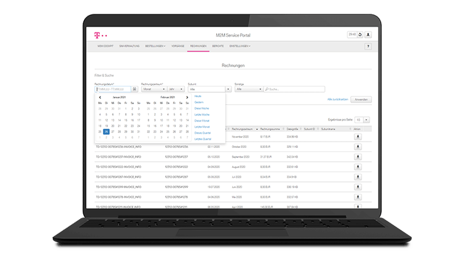Expand the Einstellungen menu

(239, 46)
